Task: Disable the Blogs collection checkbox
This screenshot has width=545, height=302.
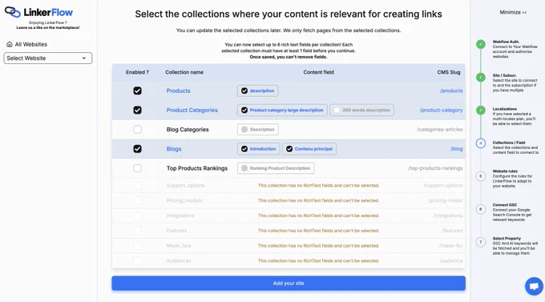Action: coord(137,149)
